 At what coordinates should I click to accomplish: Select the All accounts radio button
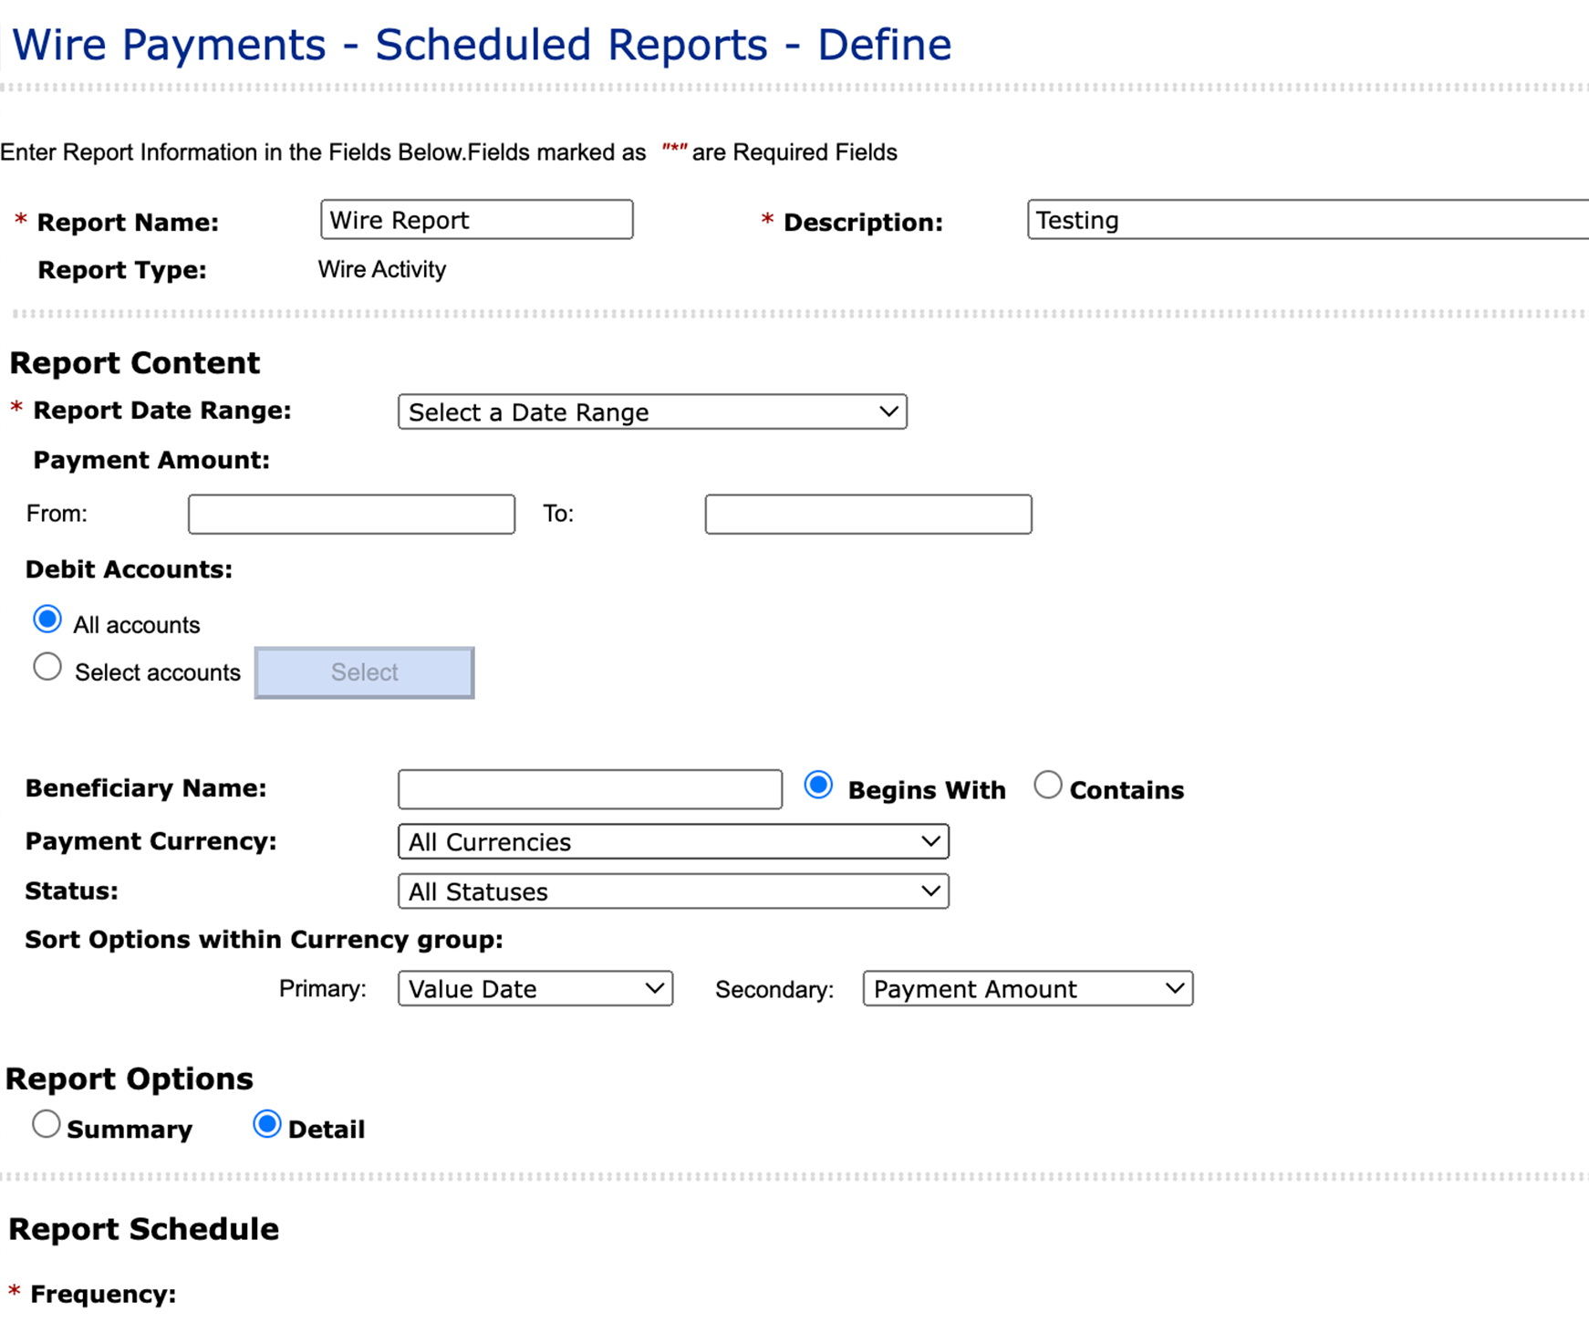(x=47, y=620)
